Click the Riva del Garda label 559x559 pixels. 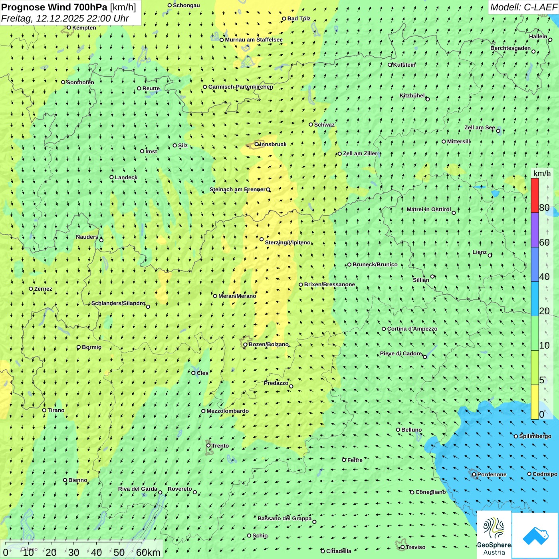coord(137,489)
